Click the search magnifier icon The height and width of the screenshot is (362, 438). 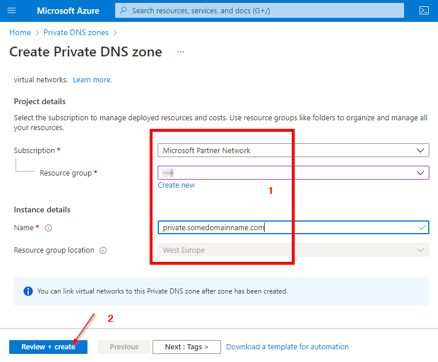tap(123, 10)
